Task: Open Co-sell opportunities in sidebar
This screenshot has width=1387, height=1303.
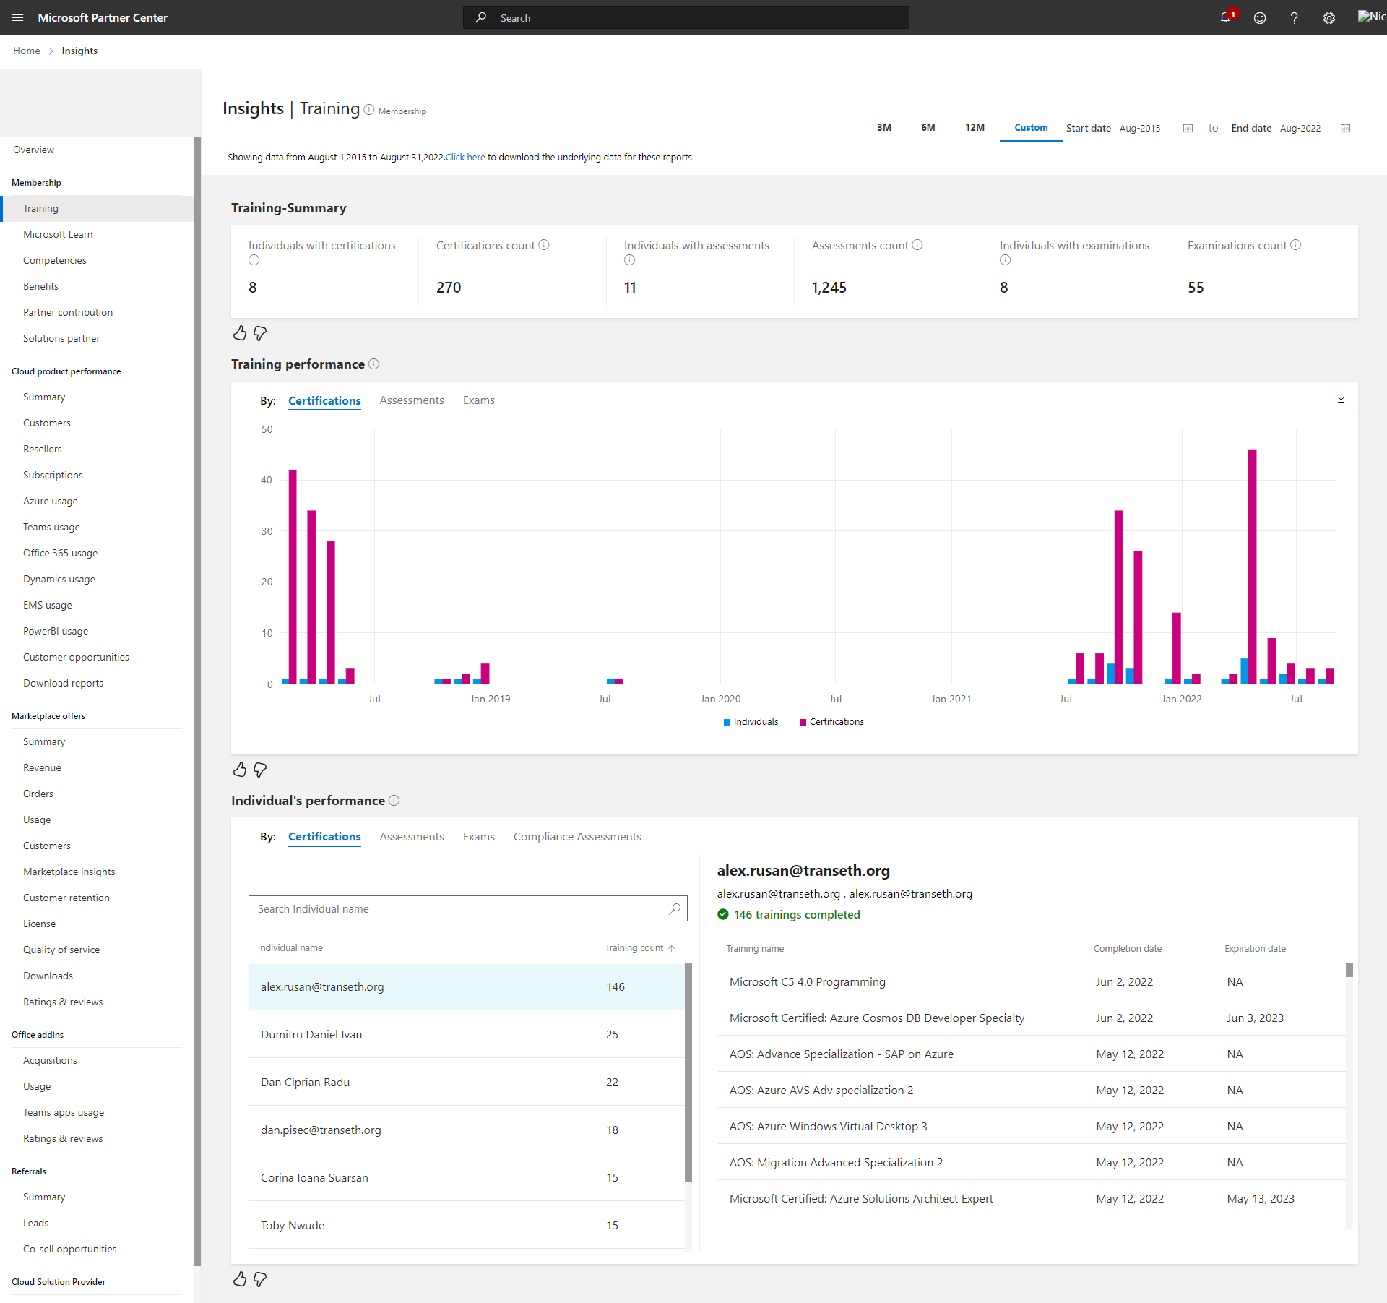Action: [x=70, y=1249]
